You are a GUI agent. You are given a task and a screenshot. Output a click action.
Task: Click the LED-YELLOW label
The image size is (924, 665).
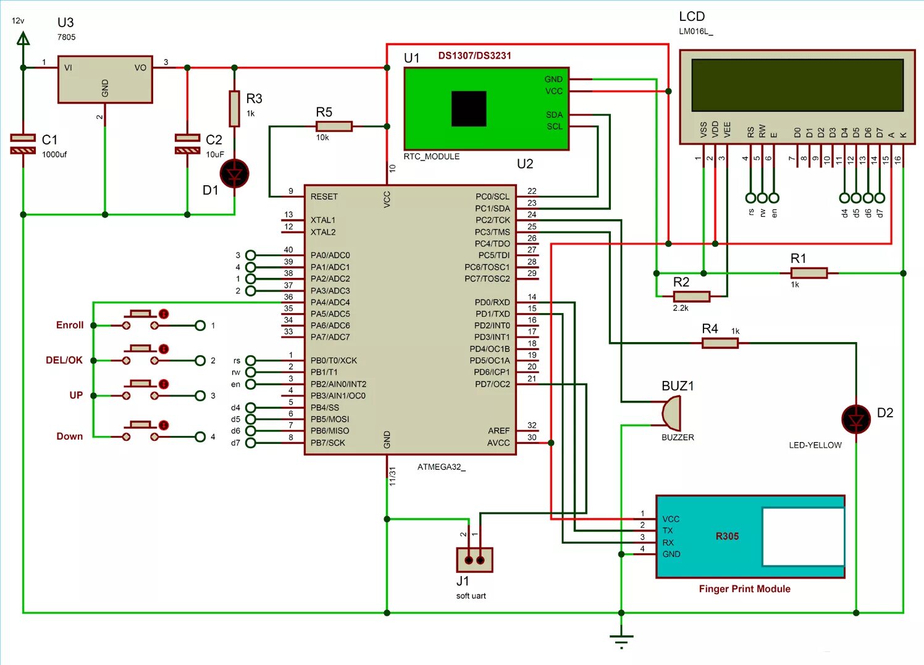coord(815,445)
